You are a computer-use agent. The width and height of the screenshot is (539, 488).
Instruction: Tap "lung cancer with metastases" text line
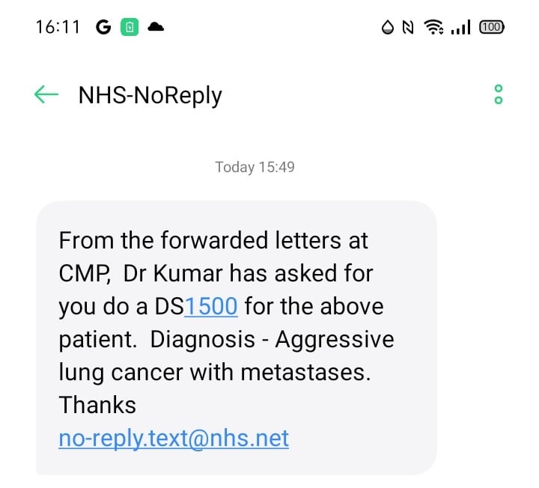tap(214, 372)
